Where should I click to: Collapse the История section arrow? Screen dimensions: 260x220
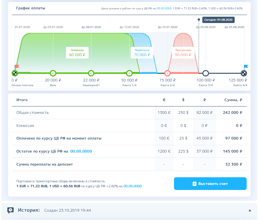(250, 210)
